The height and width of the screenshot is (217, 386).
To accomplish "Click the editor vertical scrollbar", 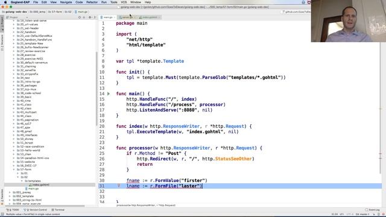I will click(381, 108).
